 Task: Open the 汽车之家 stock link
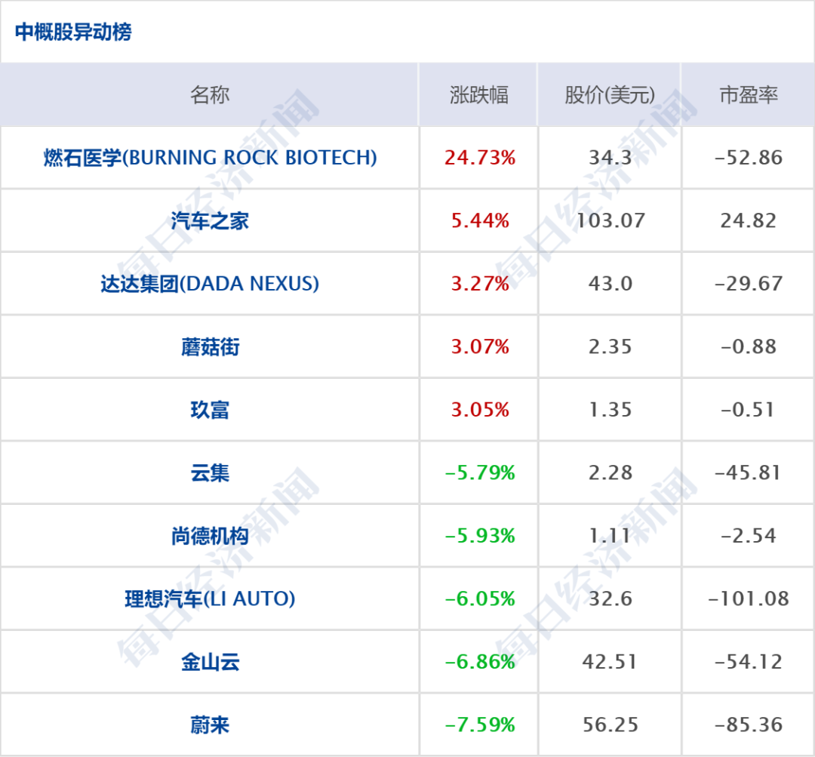click(x=210, y=221)
